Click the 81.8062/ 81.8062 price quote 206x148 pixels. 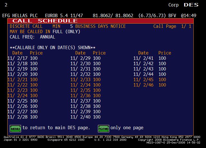(x=113, y=15)
